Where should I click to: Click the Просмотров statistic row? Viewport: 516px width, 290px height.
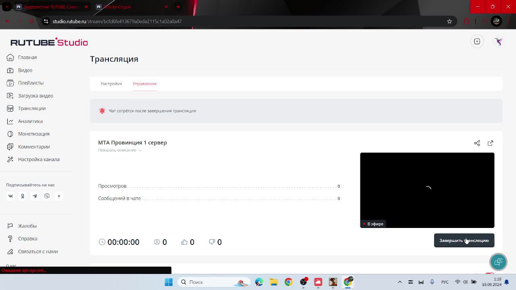click(x=219, y=186)
